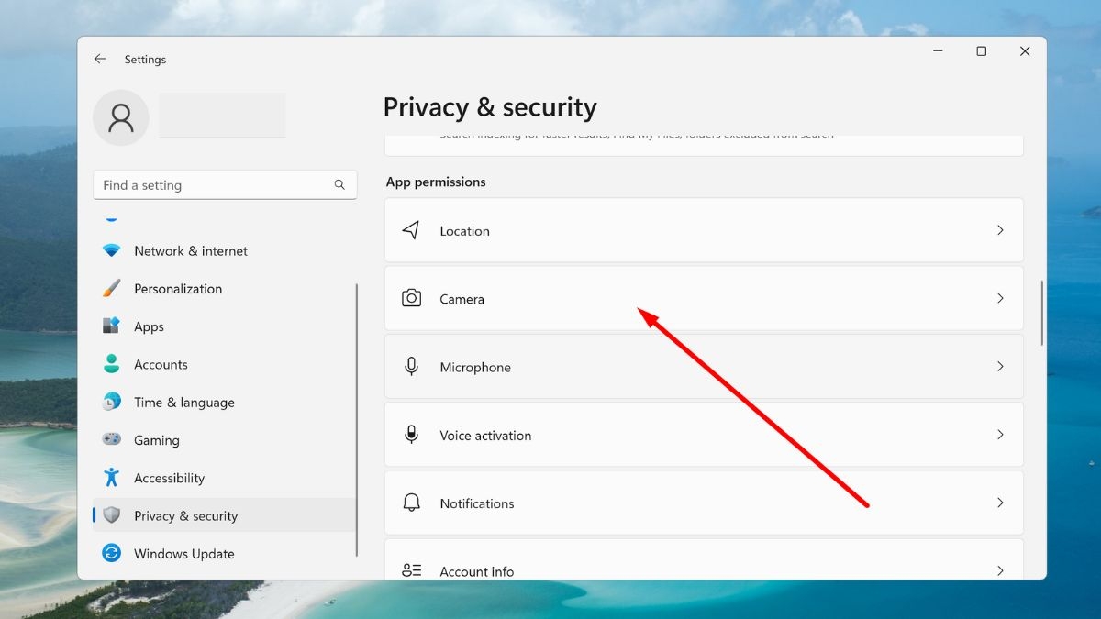Click the Accessibility figure icon
This screenshot has height=619, width=1101.
tap(112, 478)
